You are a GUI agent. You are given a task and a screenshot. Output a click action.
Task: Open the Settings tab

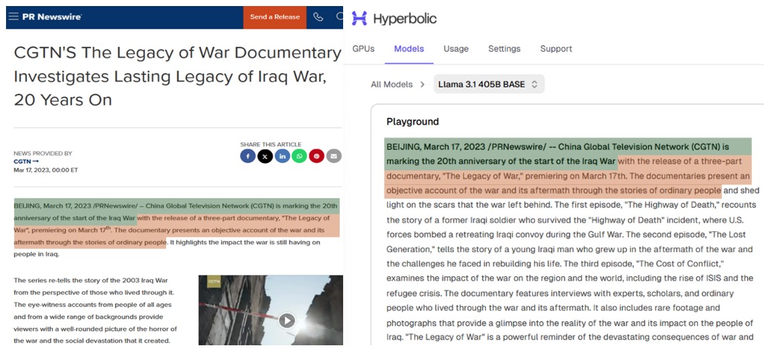[504, 49]
